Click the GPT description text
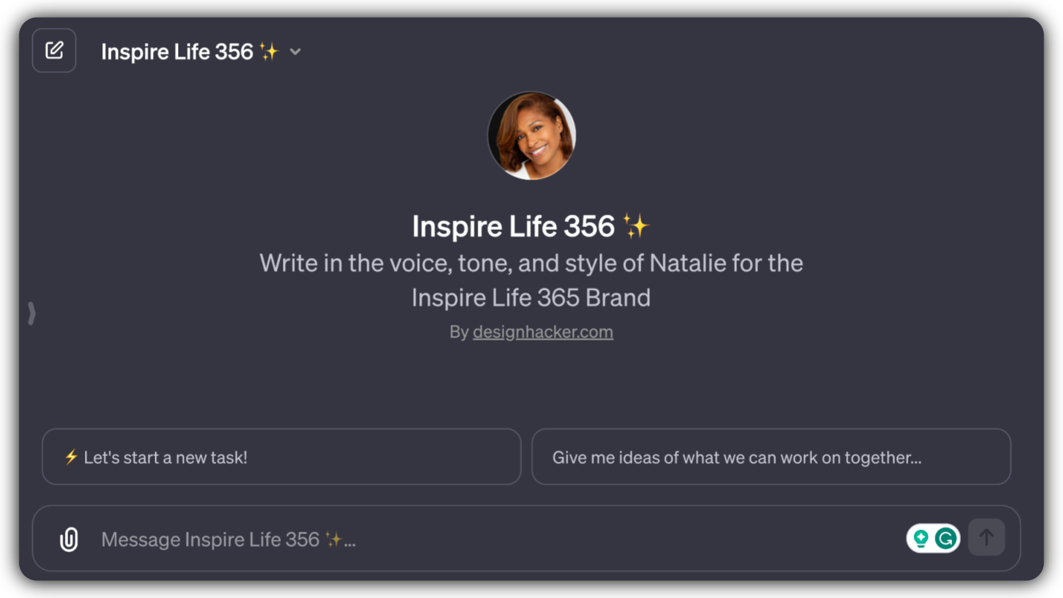The width and height of the screenshot is (1063, 598). [531, 280]
